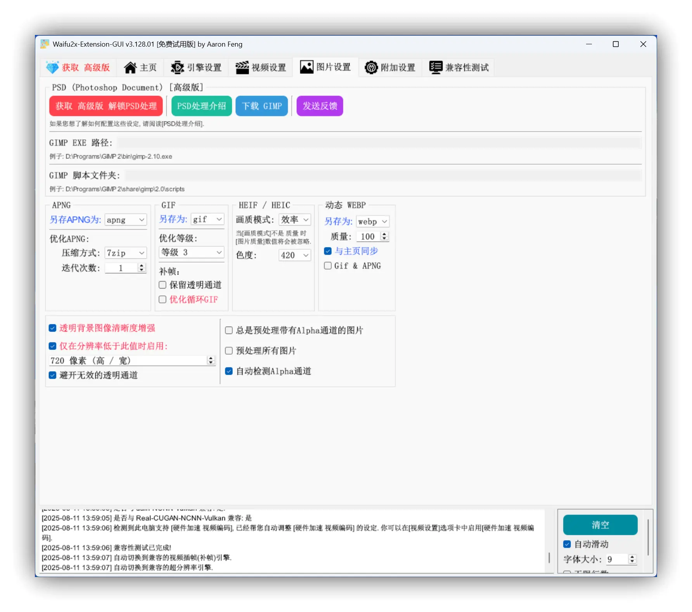The height and width of the screenshot is (612, 692).
Task: Select the 图片设置 tab
Action: 325,67
